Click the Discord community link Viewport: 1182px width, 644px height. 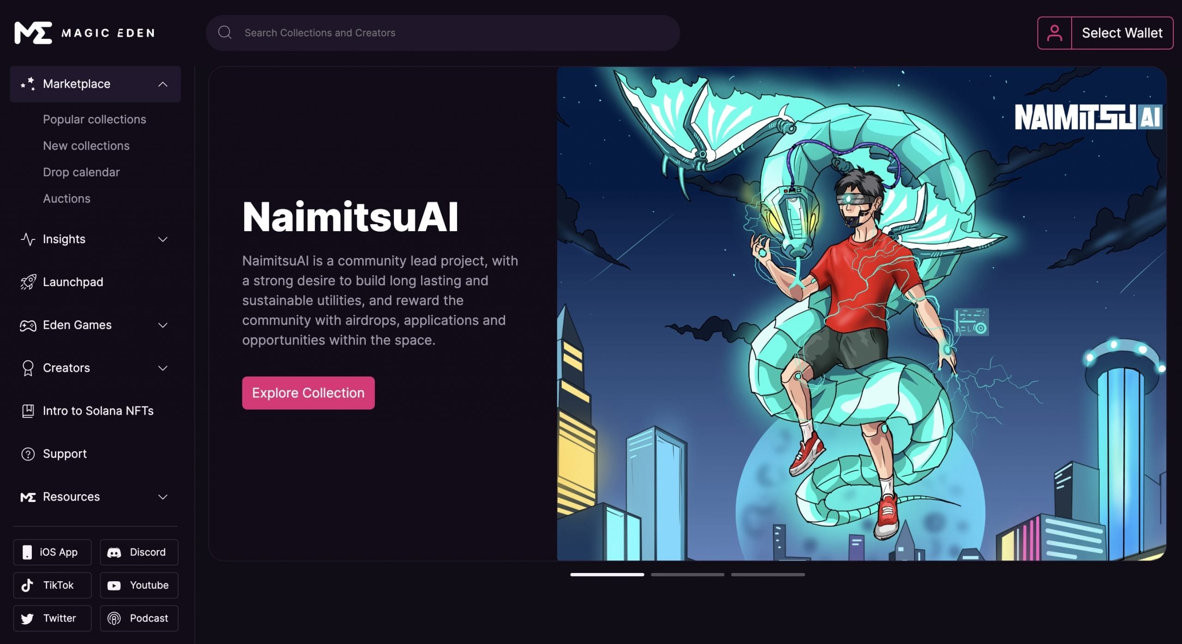click(139, 551)
